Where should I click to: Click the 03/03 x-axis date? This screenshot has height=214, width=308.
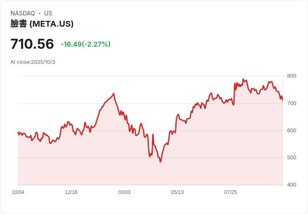(124, 192)
